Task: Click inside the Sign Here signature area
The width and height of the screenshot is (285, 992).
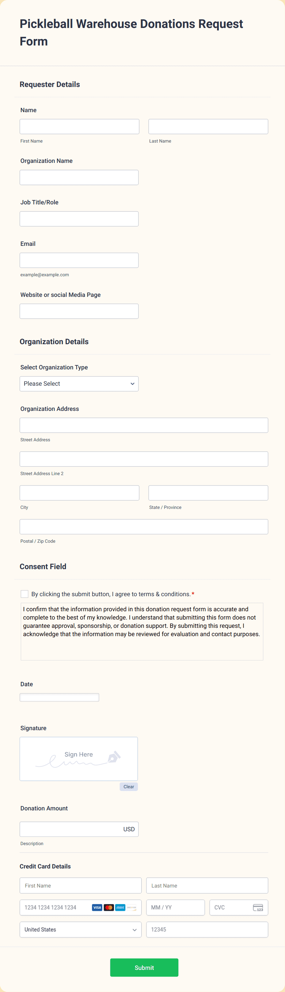Action: pyautogui.click(x=79, y=759)
